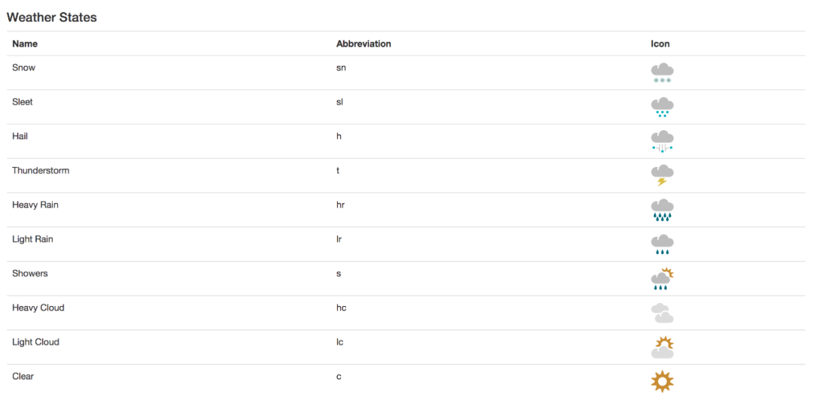Viewport: 813px width, 400px height.
Task: Click the Weather States heading
Action: [52, 17]
